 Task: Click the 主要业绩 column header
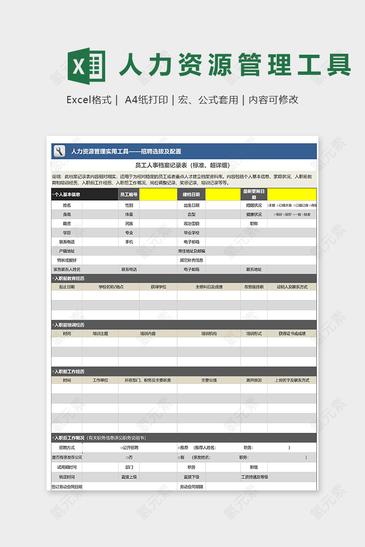coord(209,380)
